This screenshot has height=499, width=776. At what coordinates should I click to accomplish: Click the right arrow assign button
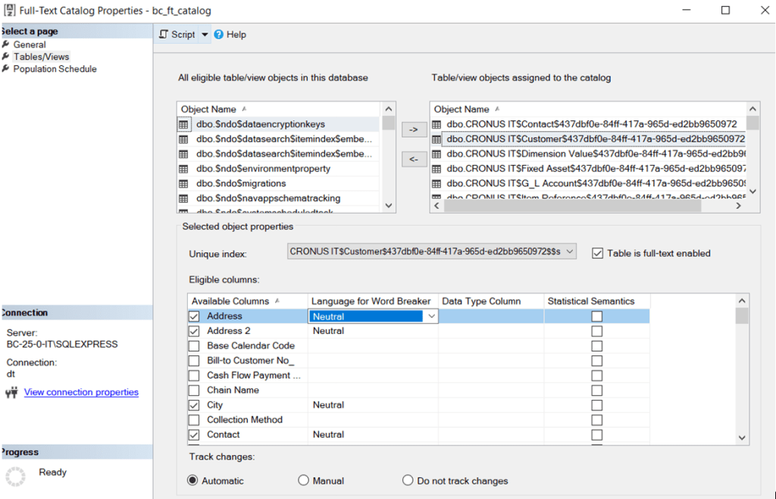click(x=414, y=130)
